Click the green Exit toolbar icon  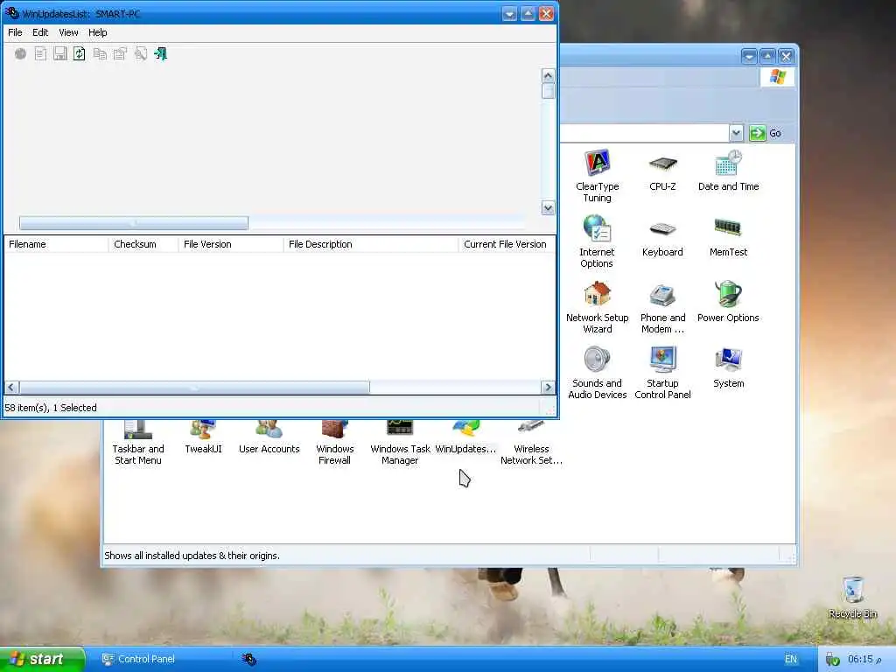161,53
